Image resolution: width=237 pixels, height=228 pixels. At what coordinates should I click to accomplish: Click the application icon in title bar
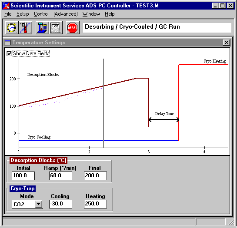coord(6,6)
